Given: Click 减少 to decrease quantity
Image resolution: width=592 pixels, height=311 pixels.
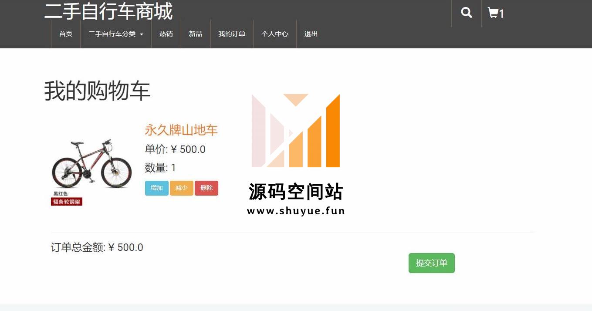Looking at the screenshot, I should 182,188.
